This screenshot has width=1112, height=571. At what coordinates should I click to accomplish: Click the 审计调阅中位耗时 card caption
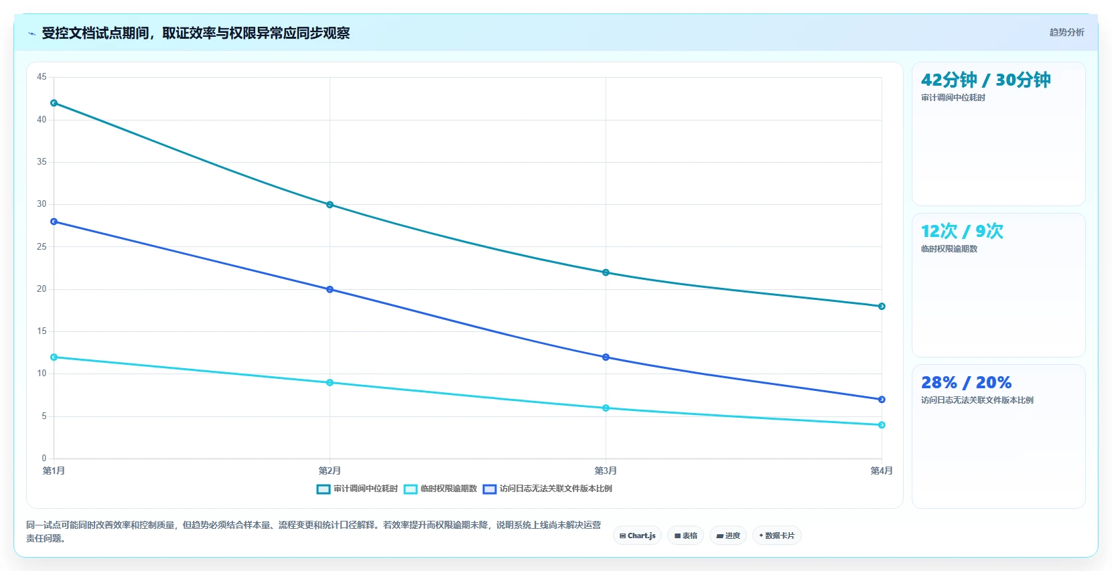click(953, 98)
